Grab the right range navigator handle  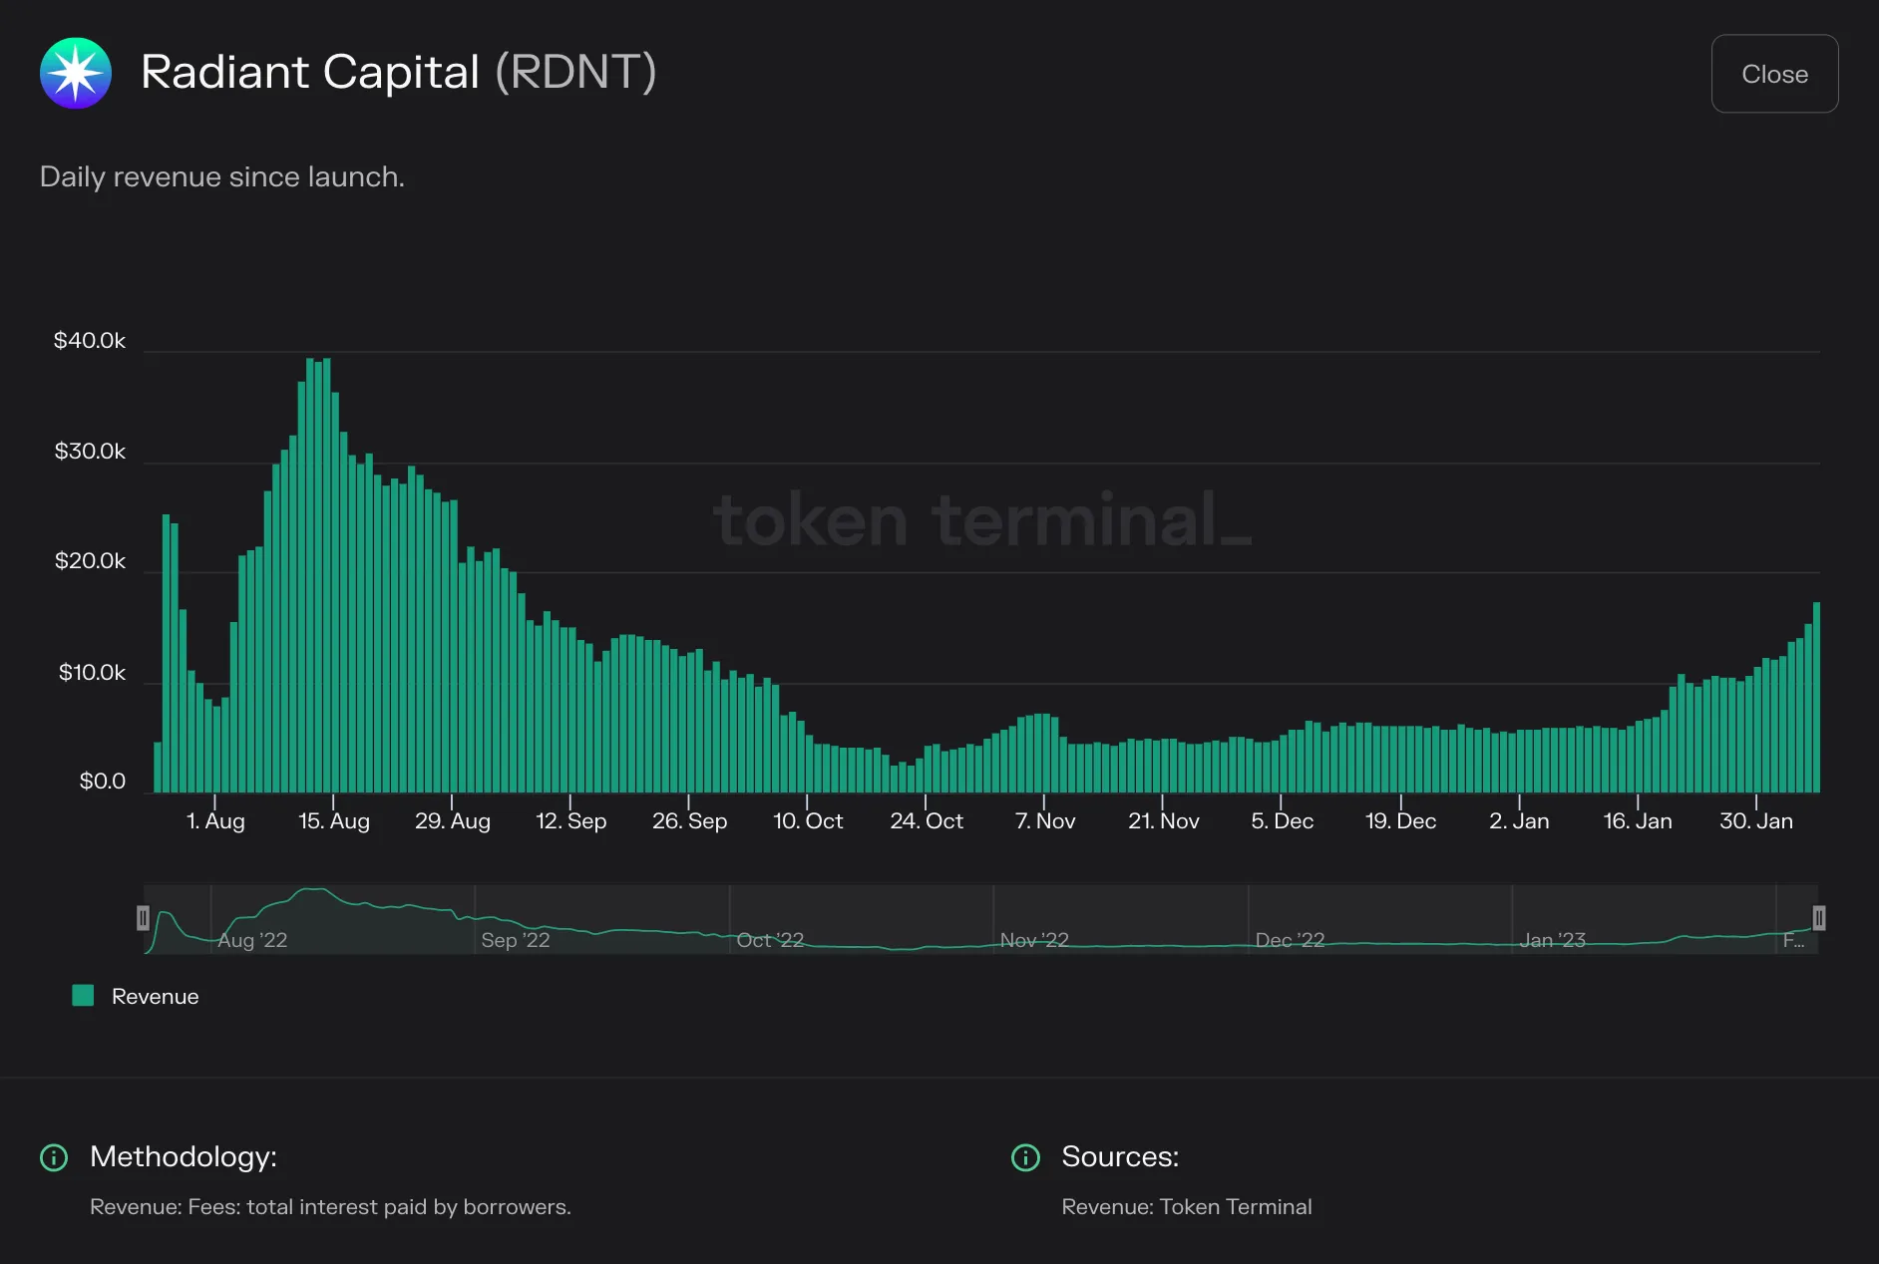(1818, 918)
